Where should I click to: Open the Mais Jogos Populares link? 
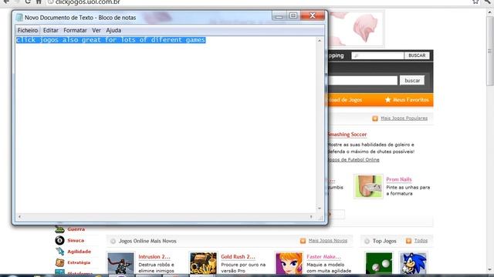pyautogui.click(x=404, y=118)
